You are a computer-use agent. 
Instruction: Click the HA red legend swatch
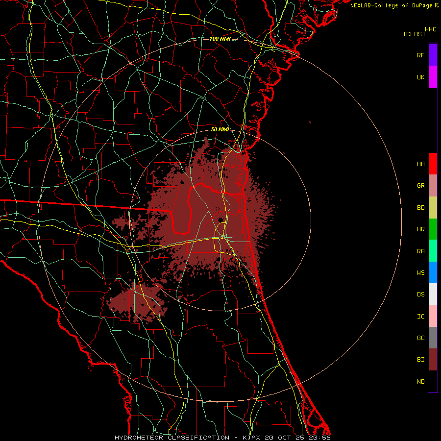point(433,164)
